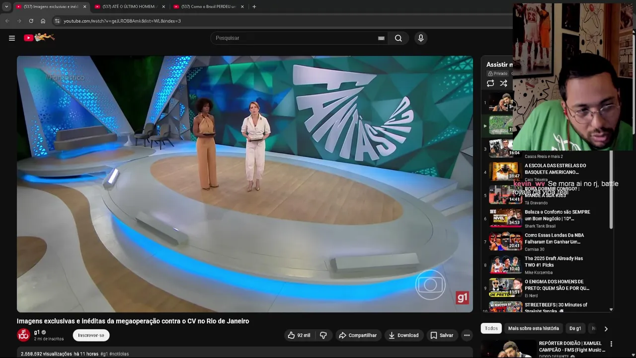Click the Privado playlist privacy label
The width and height of the screenshot is (636, 358).
tap(497, 74)
